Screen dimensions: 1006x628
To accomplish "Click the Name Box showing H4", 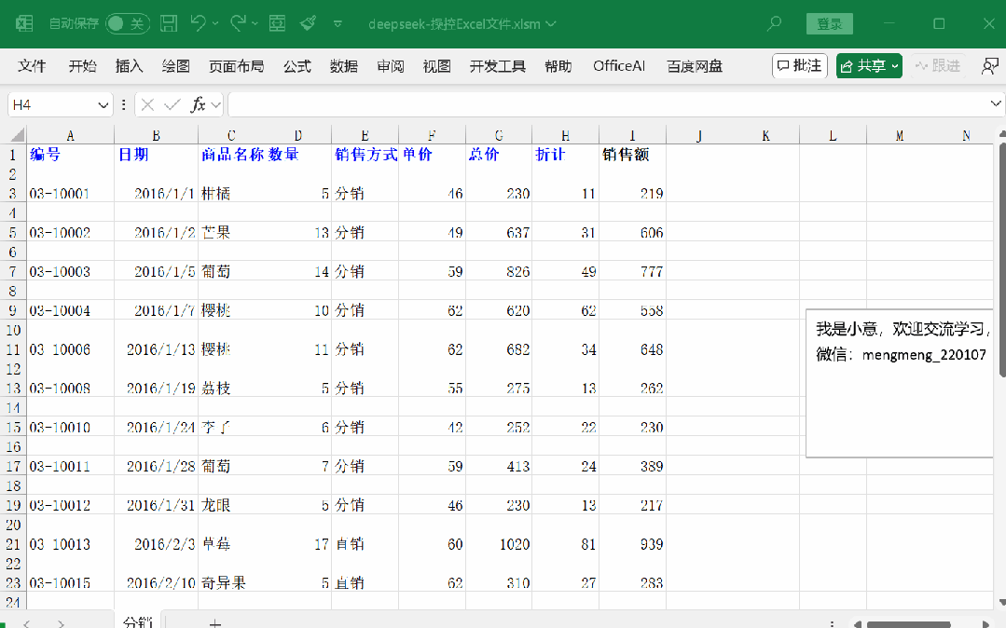I will 51,104.
